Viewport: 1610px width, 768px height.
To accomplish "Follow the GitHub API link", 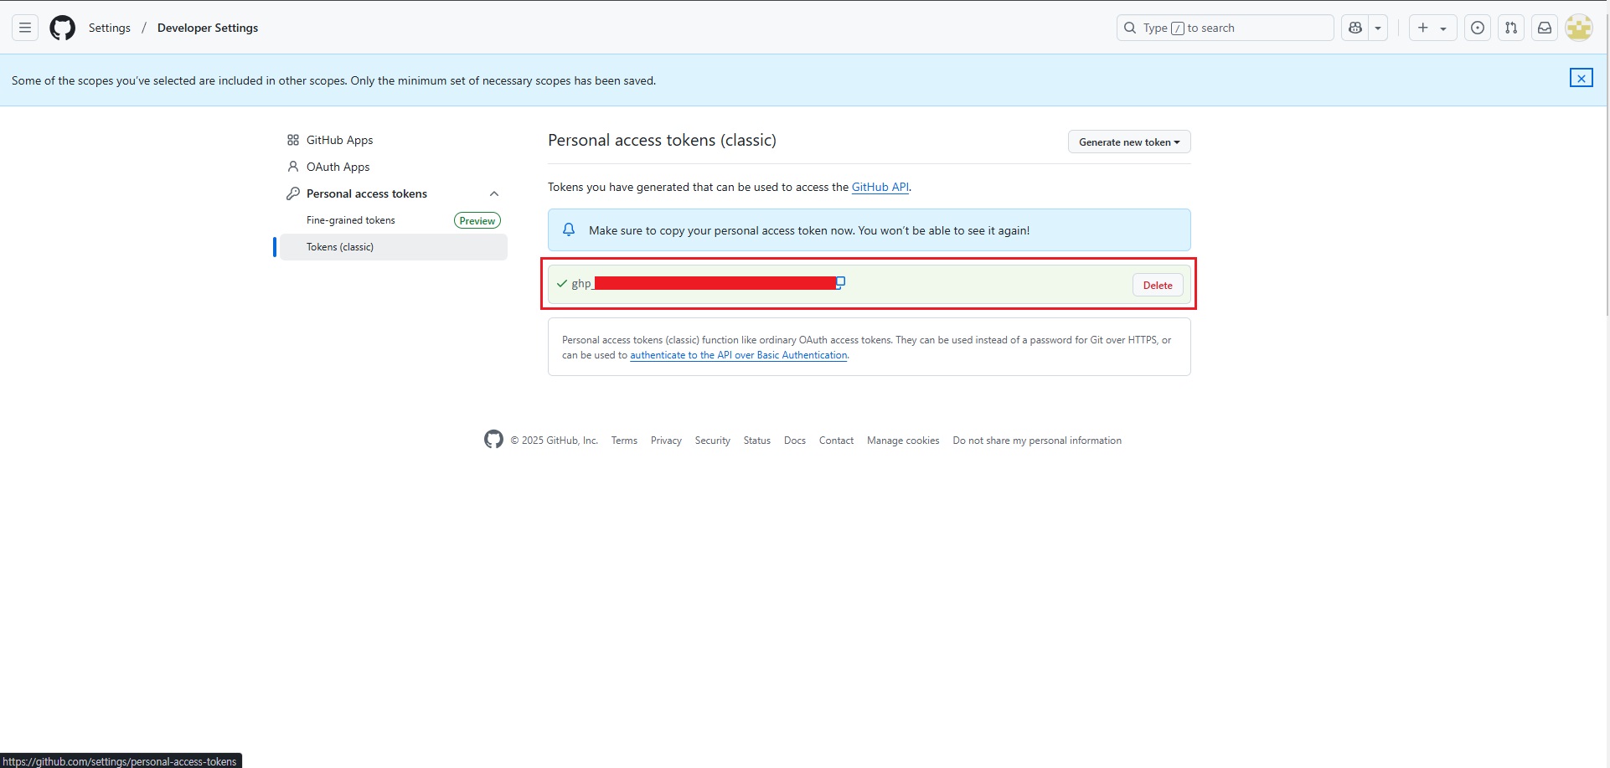I will tap(880, 187).
